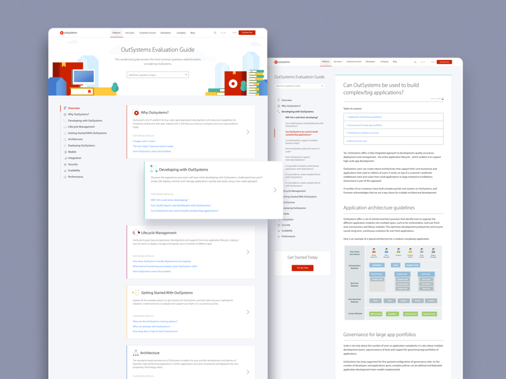Click Mobile icon in overview page sidebar
This screenshot has height=379, width=506.
65,152
